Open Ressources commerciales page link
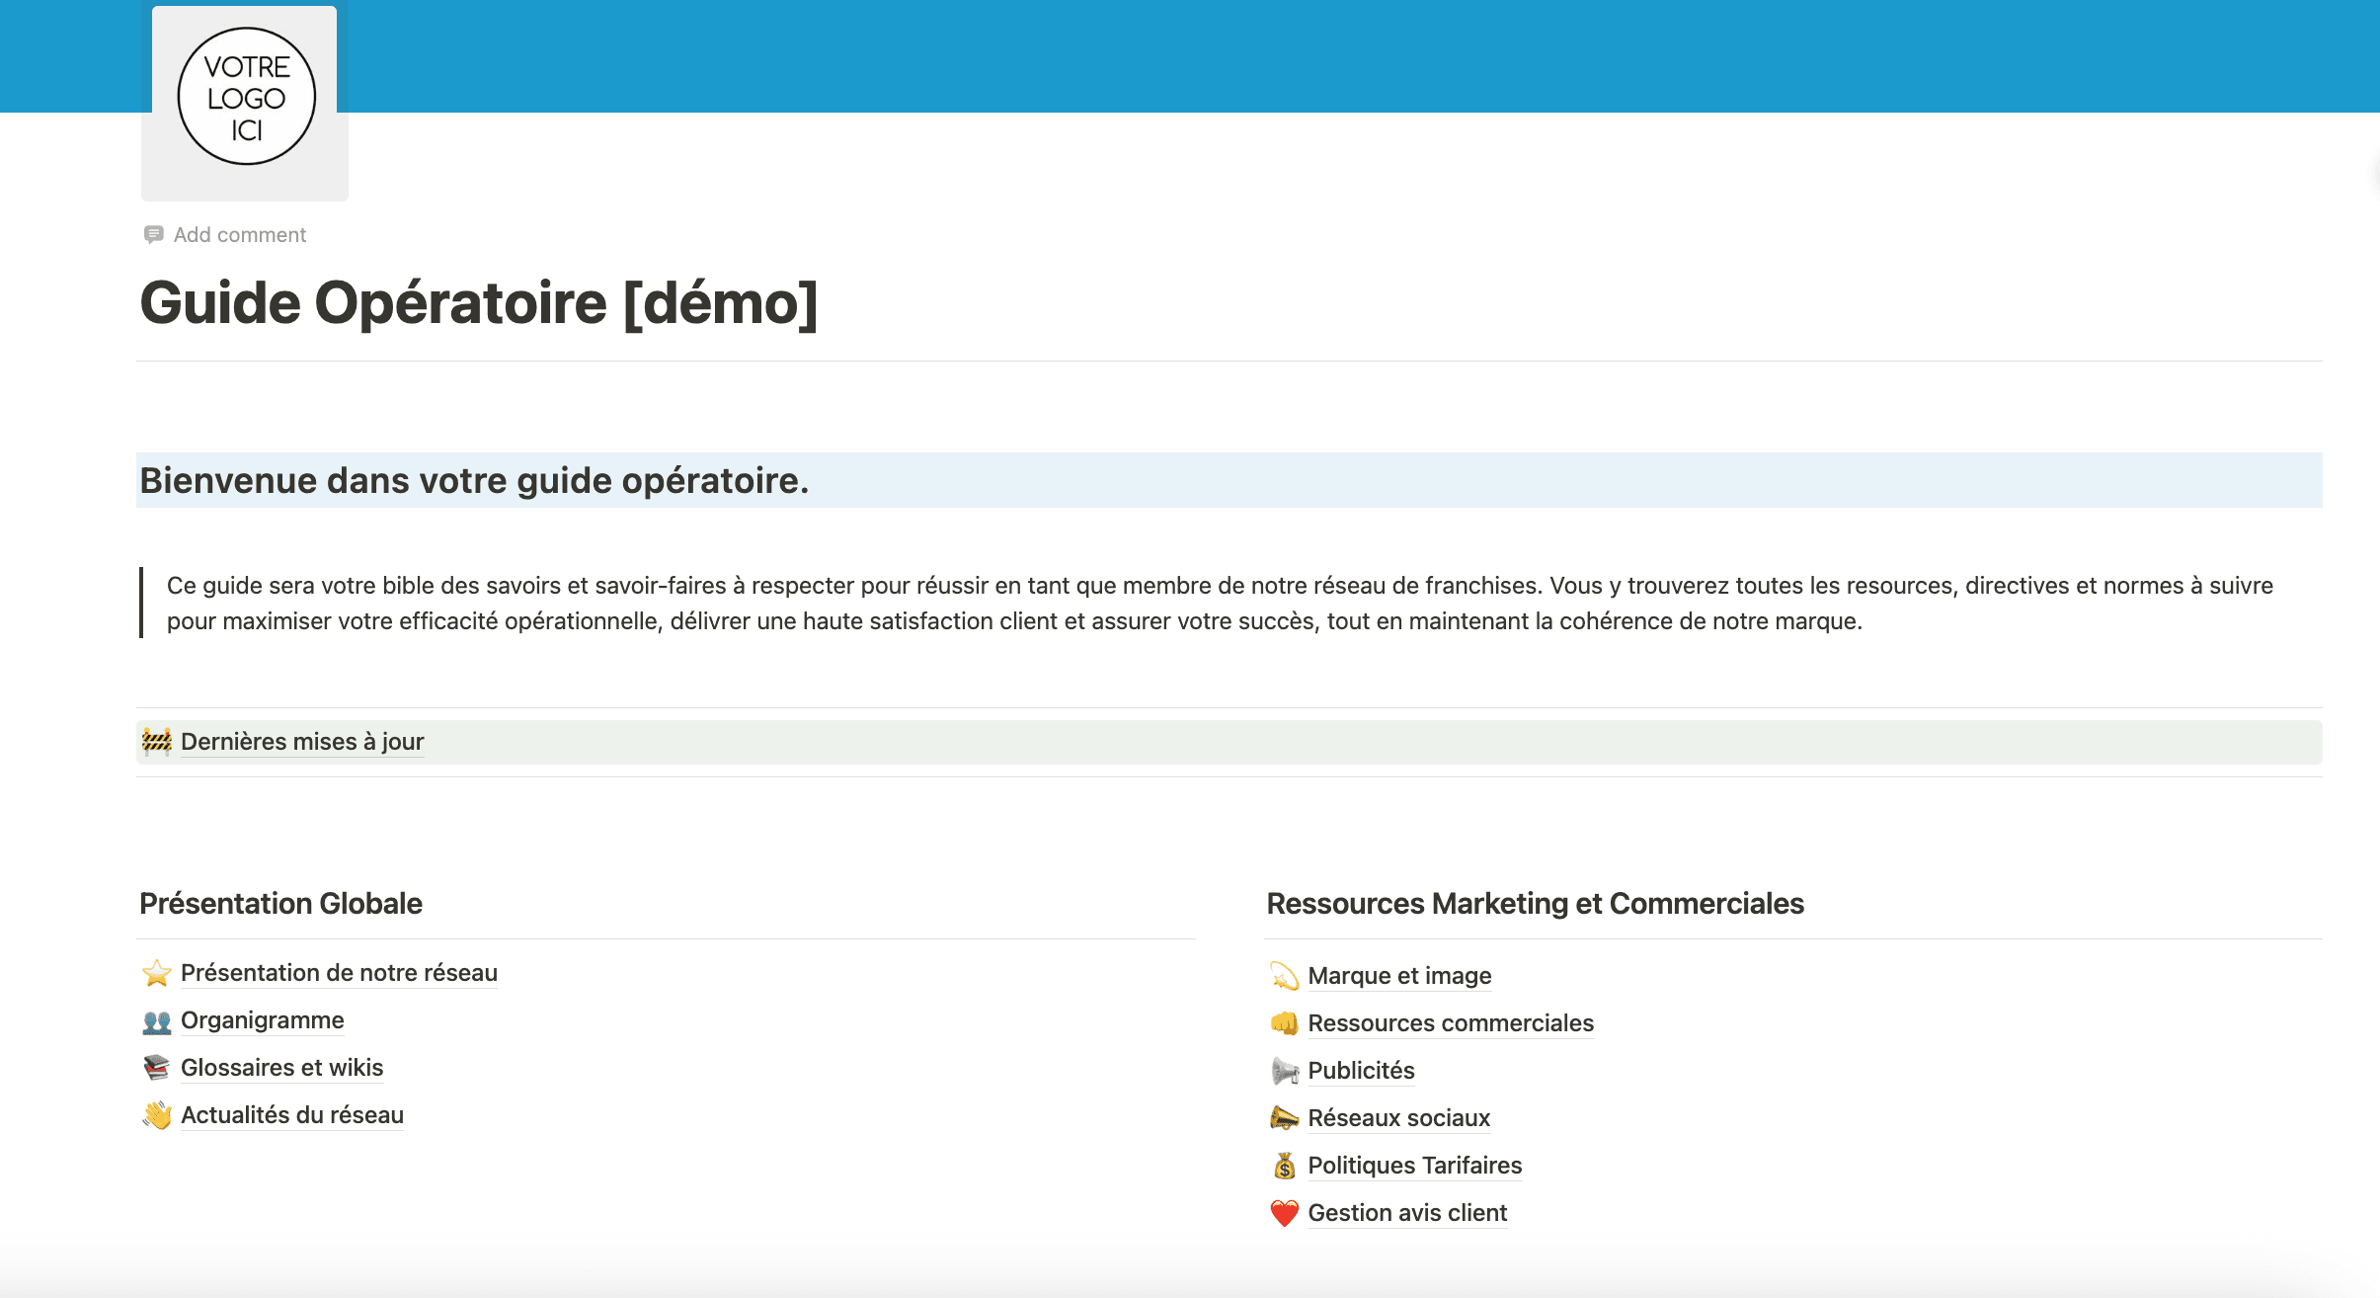Viewport: 2380px width, 1298px height. click(x=1450, y=1023)
